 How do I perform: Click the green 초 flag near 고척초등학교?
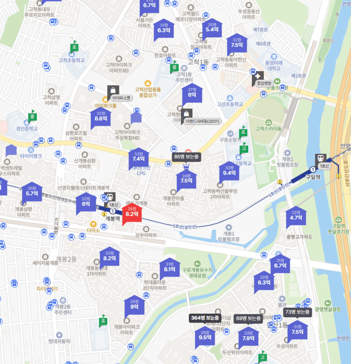pyautogui.click(x=74, y=47)
